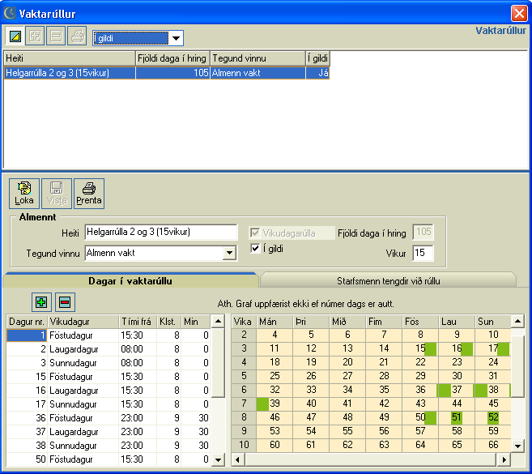This screenshot has width=532, height=474.
Task: Click the Loka close-form button
Action: coord(24,194)
